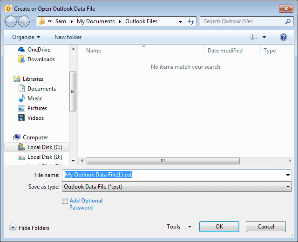Change the view with the view icon

(254, 37)
